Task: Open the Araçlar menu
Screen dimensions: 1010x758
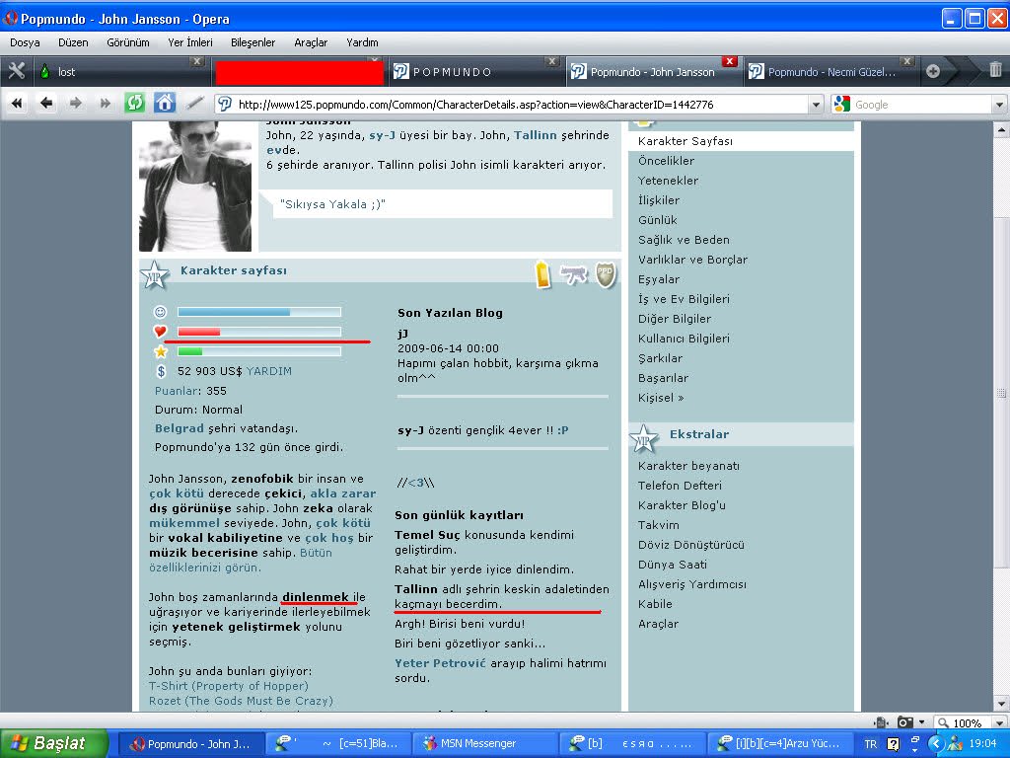Action: point(311,42)
